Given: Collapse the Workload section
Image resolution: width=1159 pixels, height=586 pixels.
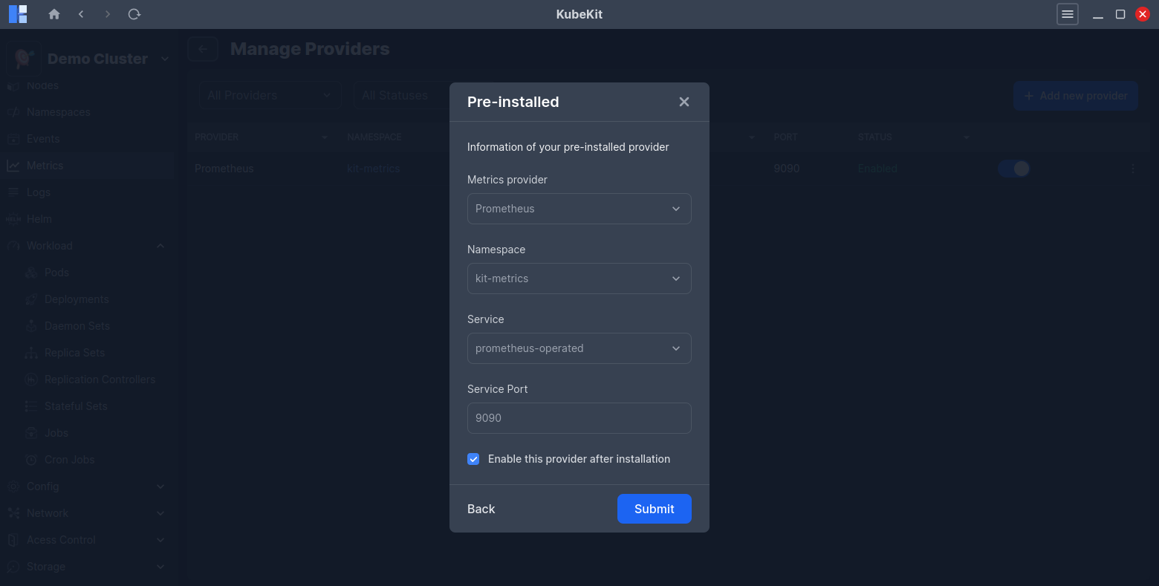Looking at the screenshot, I should click(x=160, y=245).
